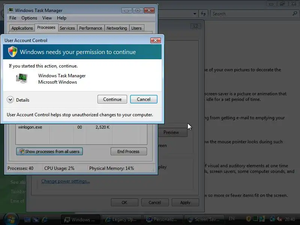
Task: Close the Windows Task Manager window
Action: [149, 10]
